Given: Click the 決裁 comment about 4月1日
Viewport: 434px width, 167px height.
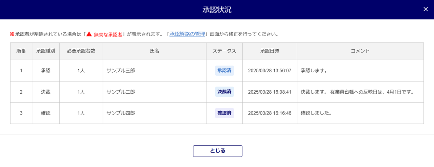Looking at the screenshot, I should tap(358, 92).
